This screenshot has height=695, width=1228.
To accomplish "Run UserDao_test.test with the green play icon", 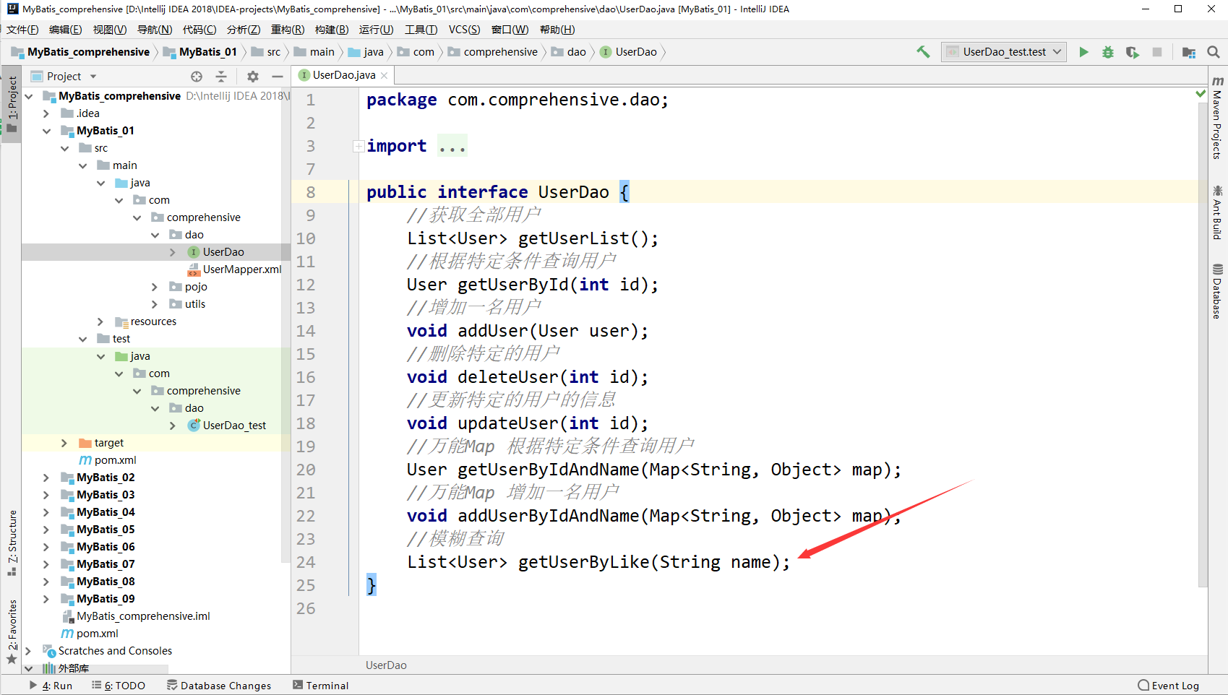I will tap(1083, 52).
